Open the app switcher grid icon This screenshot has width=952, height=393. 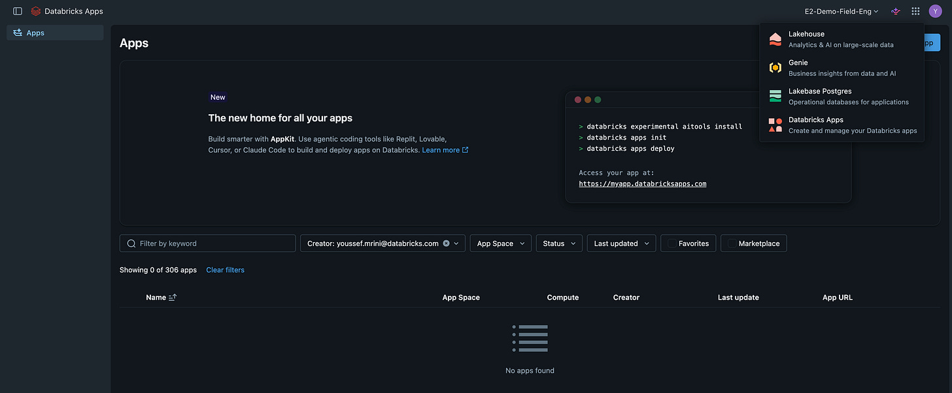tap(915, 11)
